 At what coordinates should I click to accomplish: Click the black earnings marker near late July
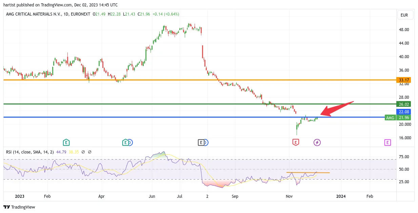pyautogui.click(x=201, y=142)
